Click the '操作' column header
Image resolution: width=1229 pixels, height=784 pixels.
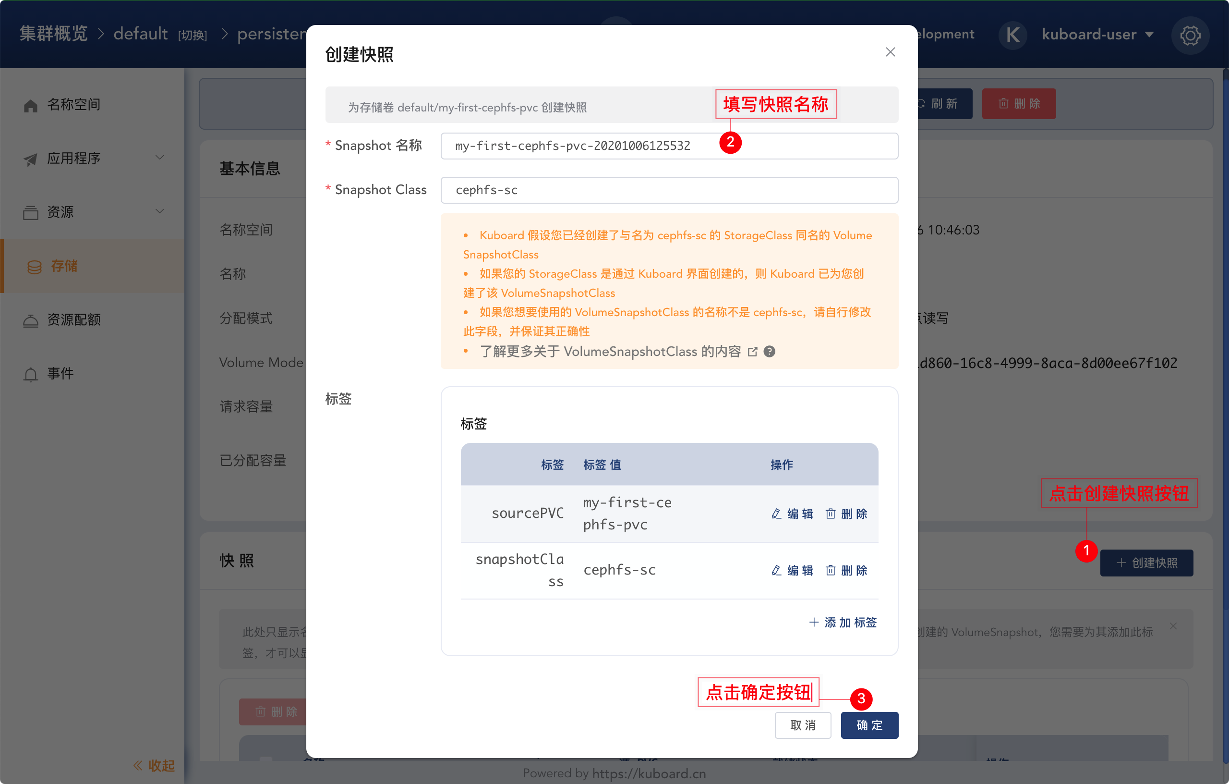782,464
